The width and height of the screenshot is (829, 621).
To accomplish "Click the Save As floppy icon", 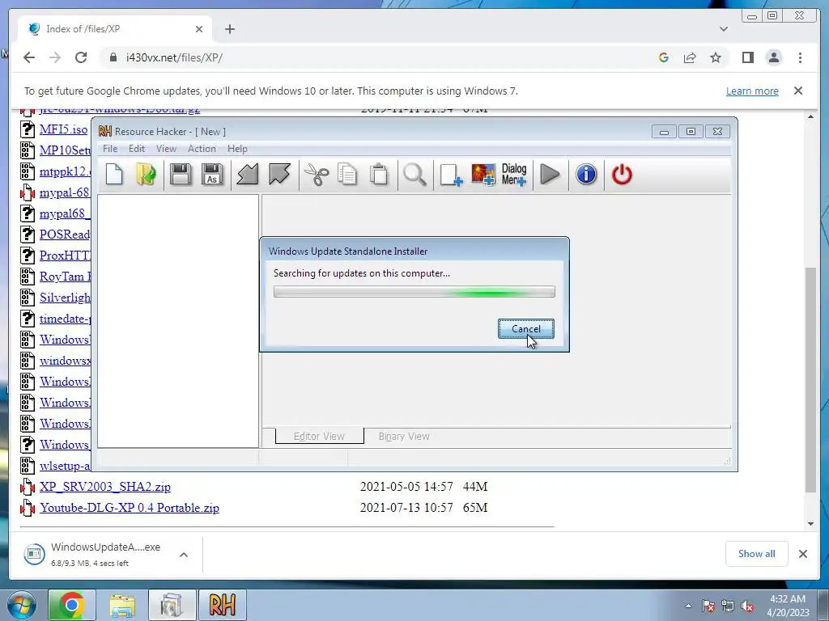I will (212, 175).
